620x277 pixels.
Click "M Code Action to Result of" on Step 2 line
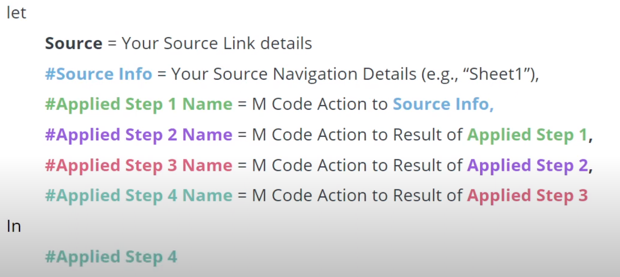[357, 135]
